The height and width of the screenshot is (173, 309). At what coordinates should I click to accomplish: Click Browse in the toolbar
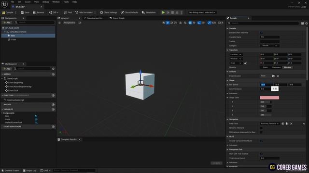(x=39, y=12)
